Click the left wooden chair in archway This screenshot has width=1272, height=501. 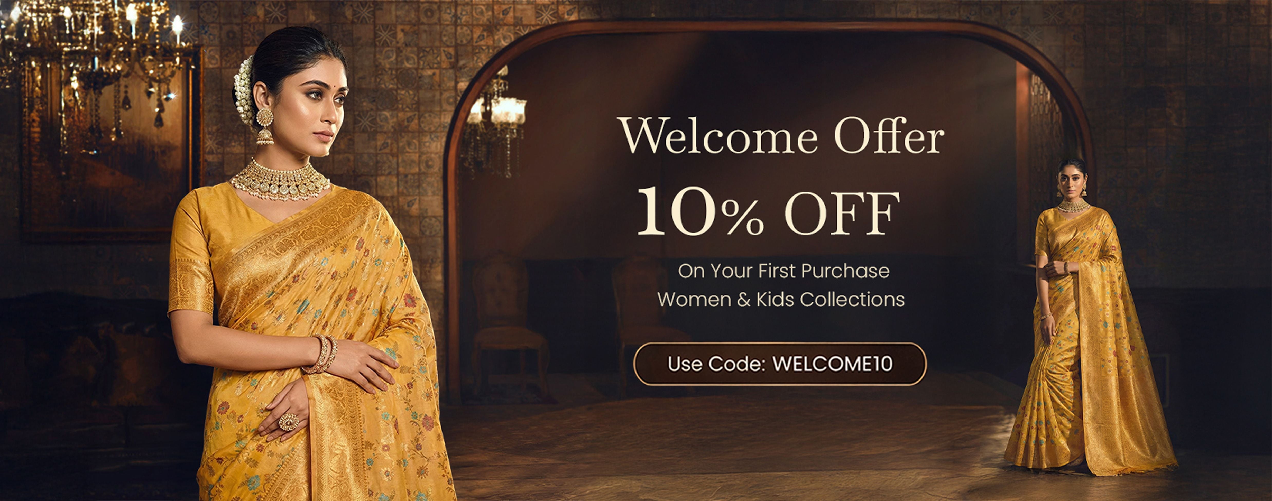pos(509,326)
